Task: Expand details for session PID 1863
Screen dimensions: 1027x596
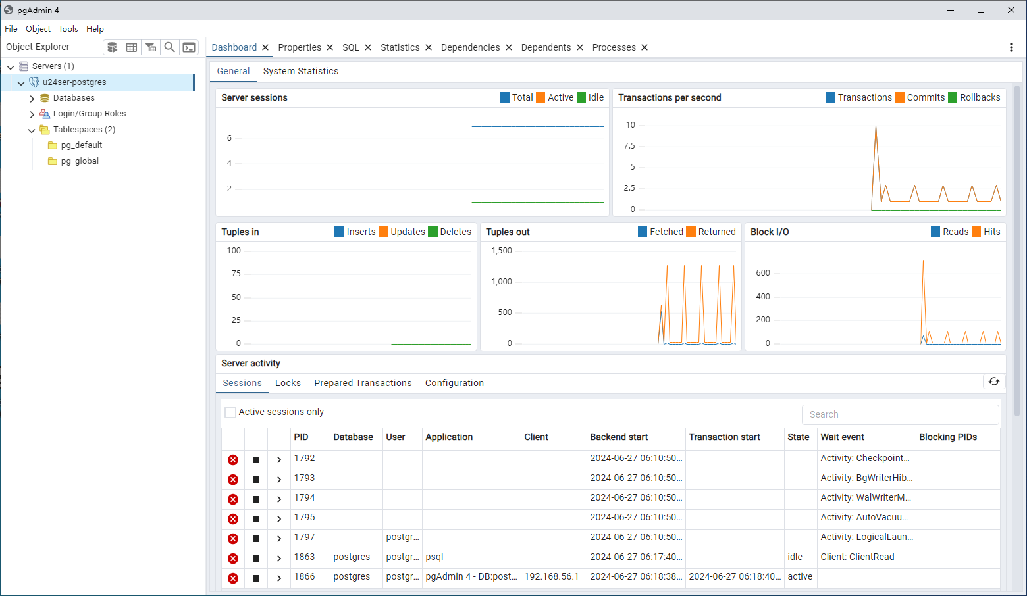Action: [279, 559]
